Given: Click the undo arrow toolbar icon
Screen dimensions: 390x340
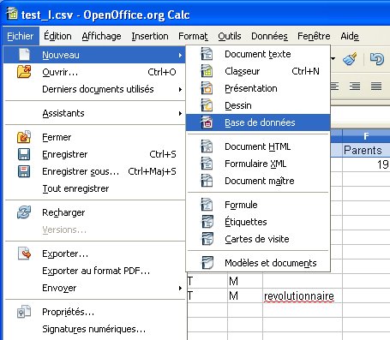Looking at the screenshot, I should (377, 59).
